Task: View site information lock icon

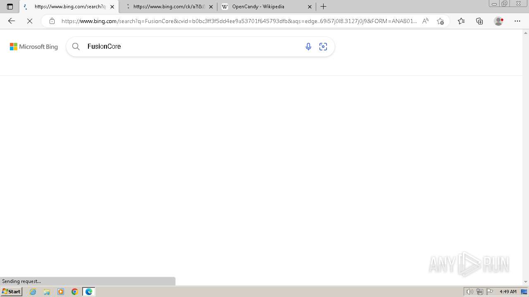Action: 52,21
